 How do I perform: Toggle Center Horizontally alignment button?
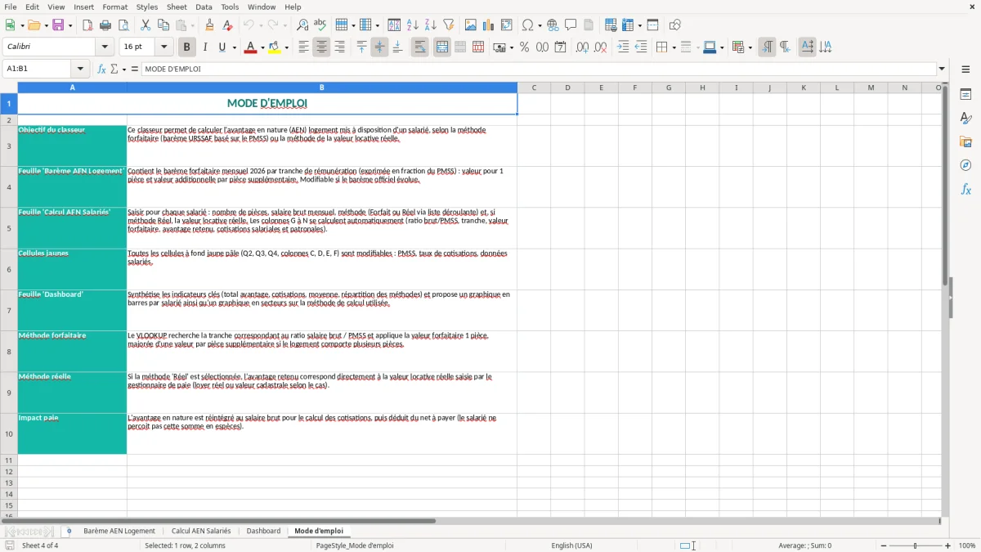tap(321, 47)
